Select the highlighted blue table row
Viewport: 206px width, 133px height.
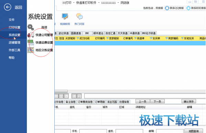click(x=130, y=43)
